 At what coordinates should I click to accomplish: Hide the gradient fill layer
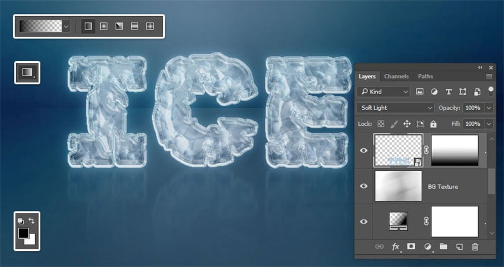(363, 221)
